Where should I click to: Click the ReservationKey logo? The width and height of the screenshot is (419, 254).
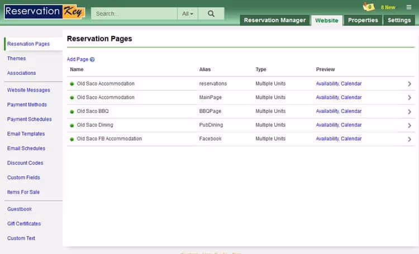click(x=44, y=12)
